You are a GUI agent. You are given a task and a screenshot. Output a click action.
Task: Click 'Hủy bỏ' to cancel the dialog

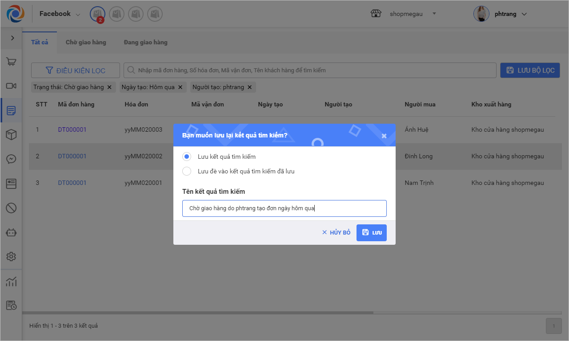click(337, 233)
